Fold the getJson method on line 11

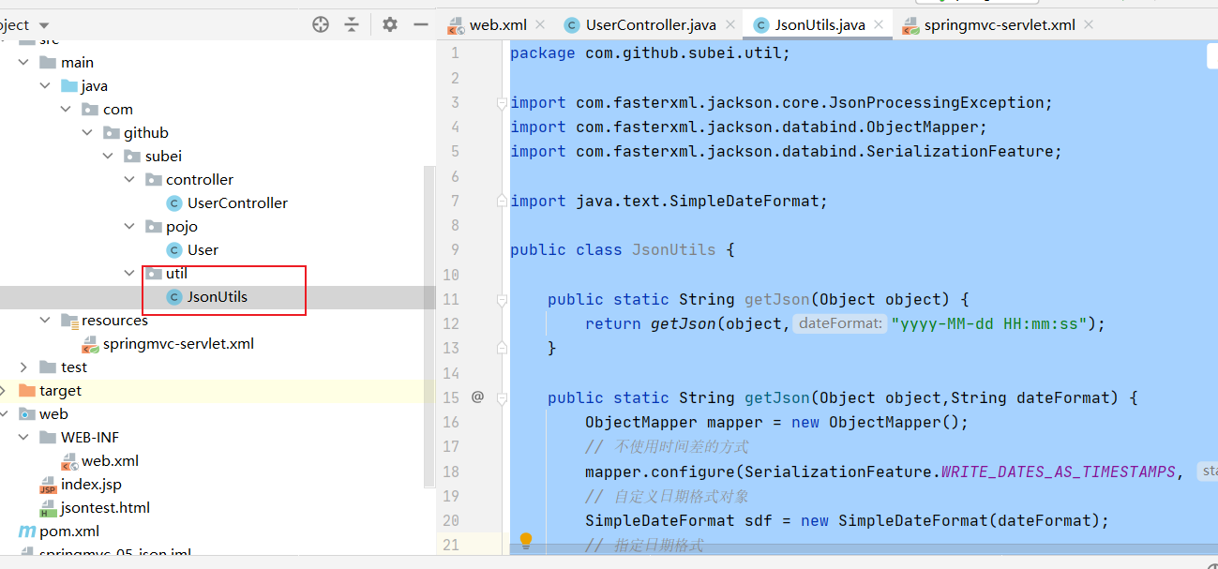point(502,300)
